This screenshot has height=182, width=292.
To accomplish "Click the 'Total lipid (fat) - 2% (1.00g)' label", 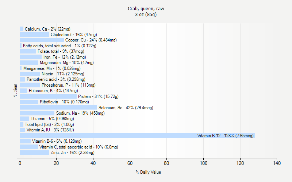I will [49, 124].
